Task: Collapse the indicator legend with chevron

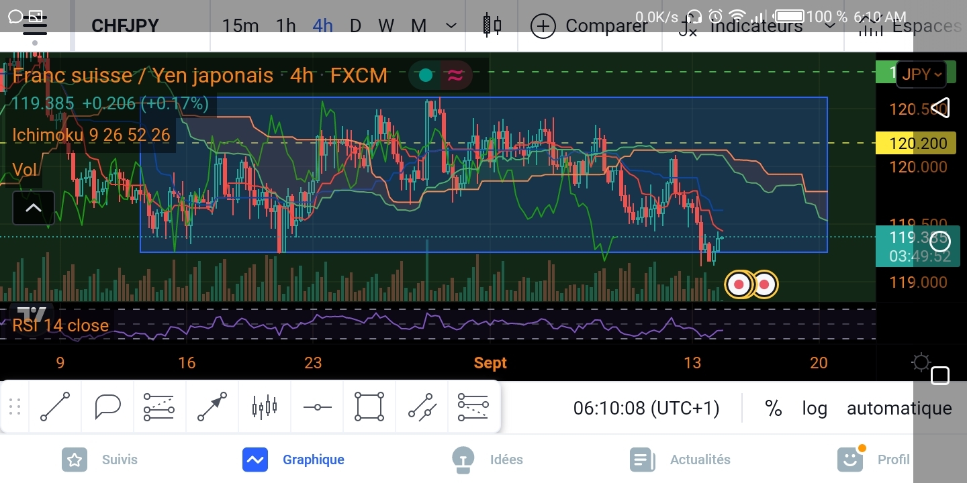Action: (33, 208)
